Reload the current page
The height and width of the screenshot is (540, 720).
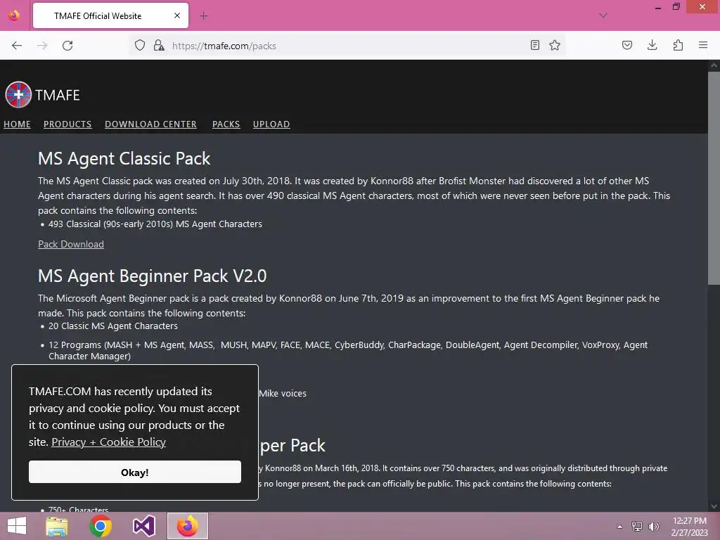click(x=67, y=46)
